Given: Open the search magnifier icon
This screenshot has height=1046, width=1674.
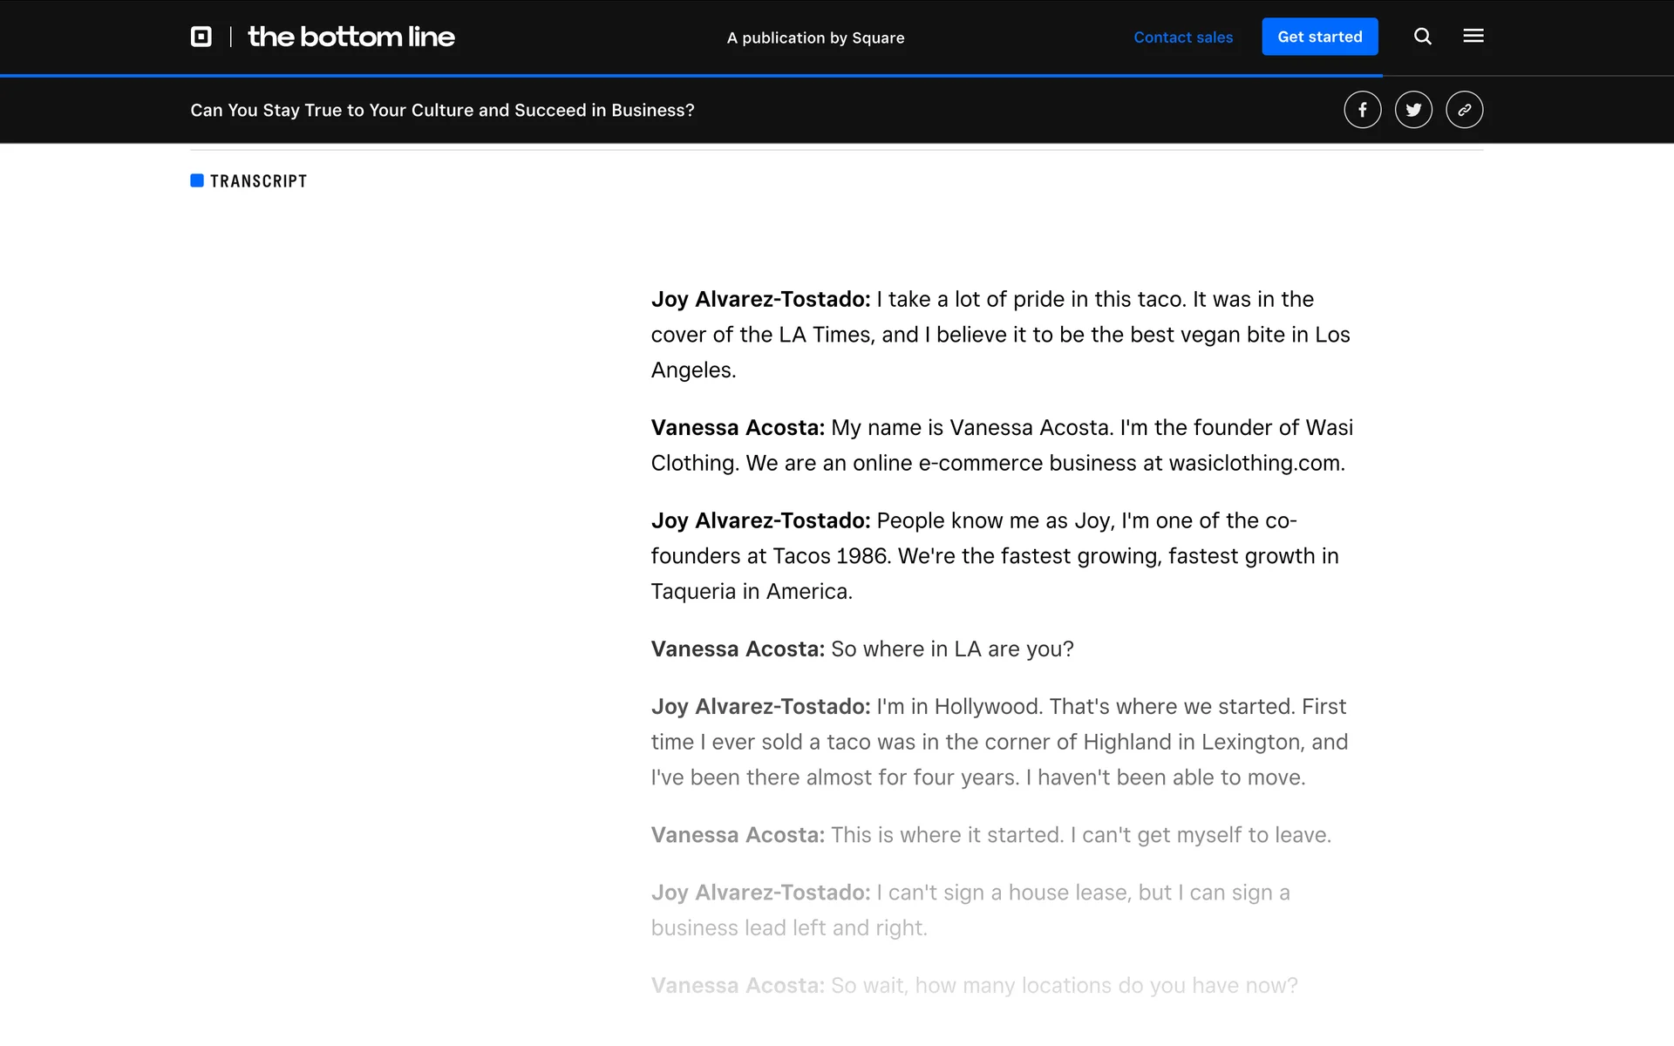Looking at the screenshot, I should pyautogui.click(x=1422, y=37).
